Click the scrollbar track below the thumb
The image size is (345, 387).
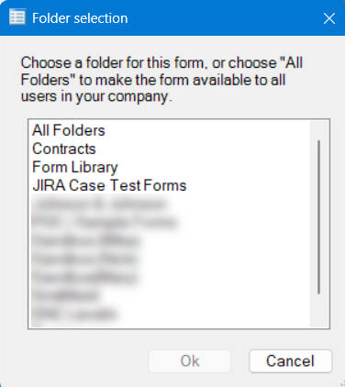tap(319, 311)
